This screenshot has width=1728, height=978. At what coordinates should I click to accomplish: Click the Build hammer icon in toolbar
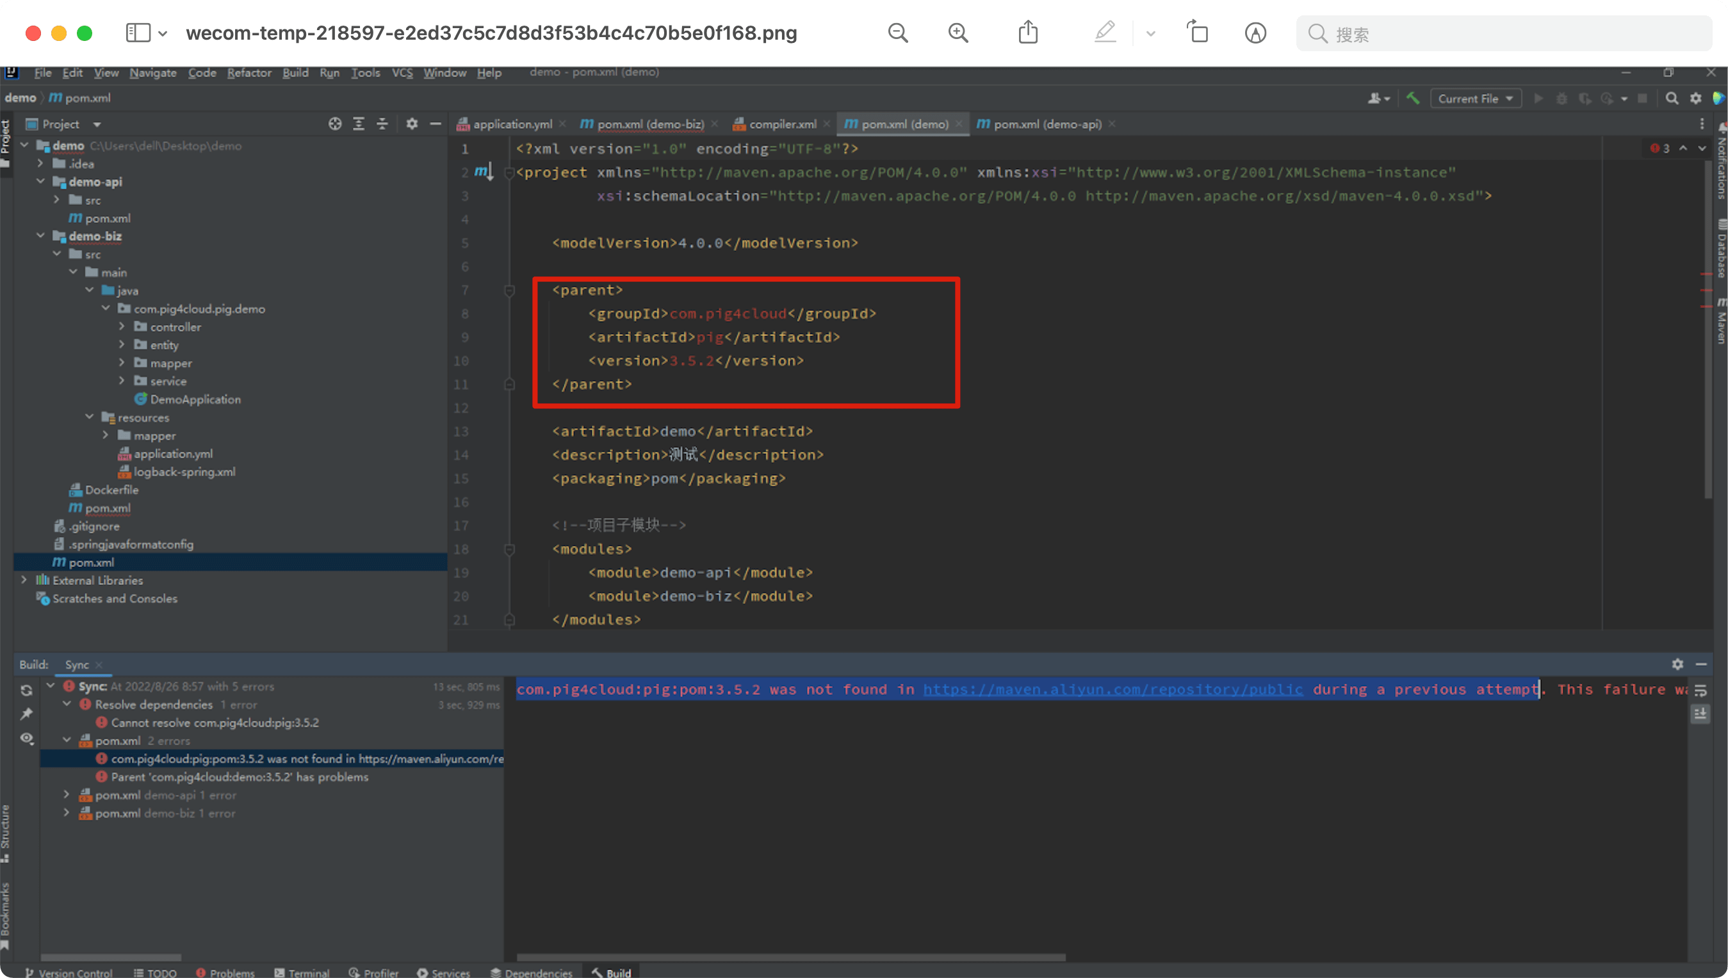(1413, 99)
